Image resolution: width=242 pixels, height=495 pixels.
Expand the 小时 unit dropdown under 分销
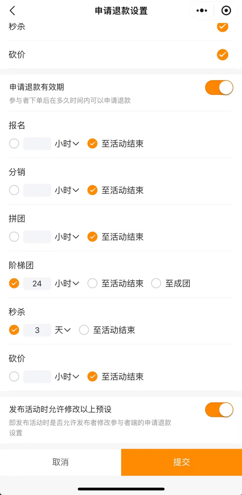(67, 190)
